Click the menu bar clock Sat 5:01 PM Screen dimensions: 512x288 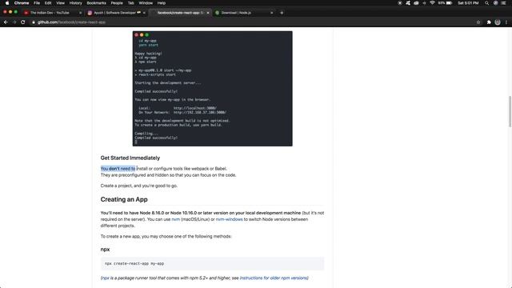pos(468,3)
